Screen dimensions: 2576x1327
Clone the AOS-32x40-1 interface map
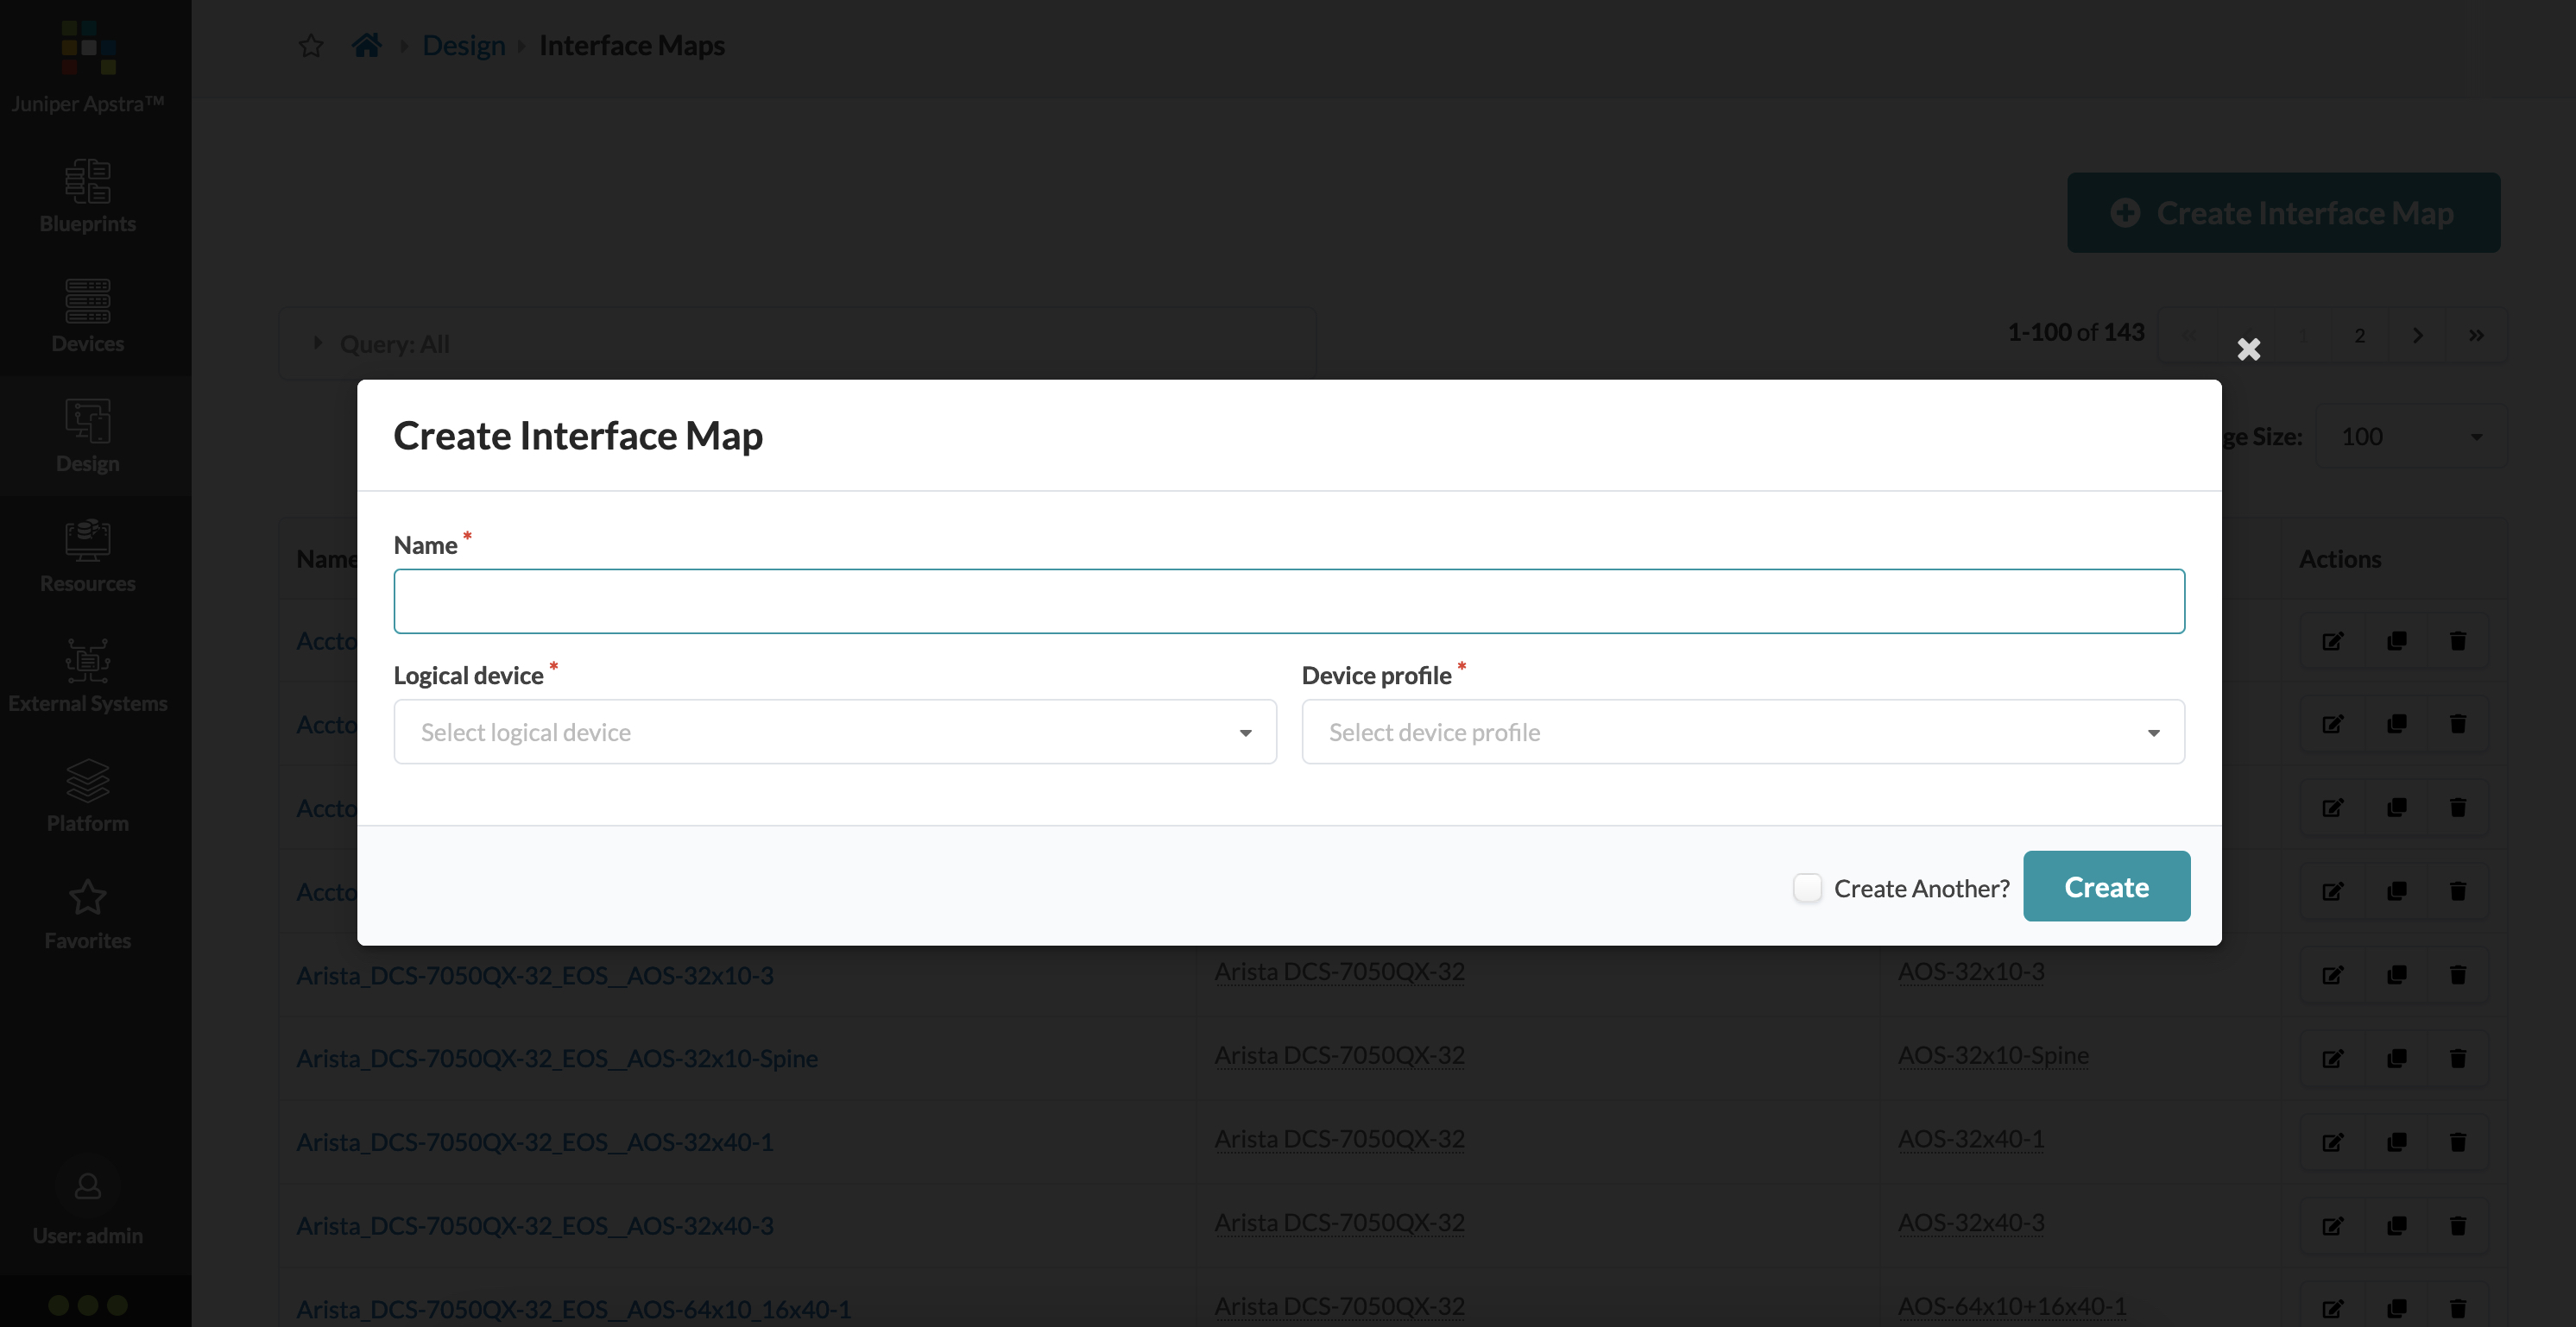[2396, 1142]
